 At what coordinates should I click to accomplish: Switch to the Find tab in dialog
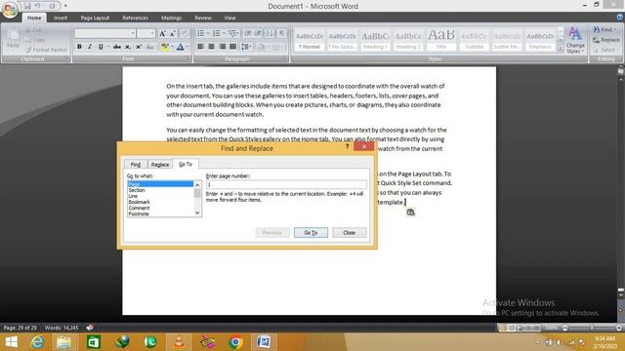(136, 165)
